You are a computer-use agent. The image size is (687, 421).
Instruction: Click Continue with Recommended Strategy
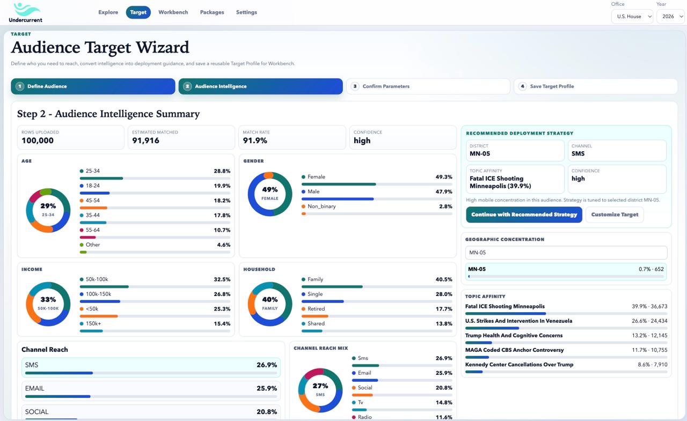[524, 215]
